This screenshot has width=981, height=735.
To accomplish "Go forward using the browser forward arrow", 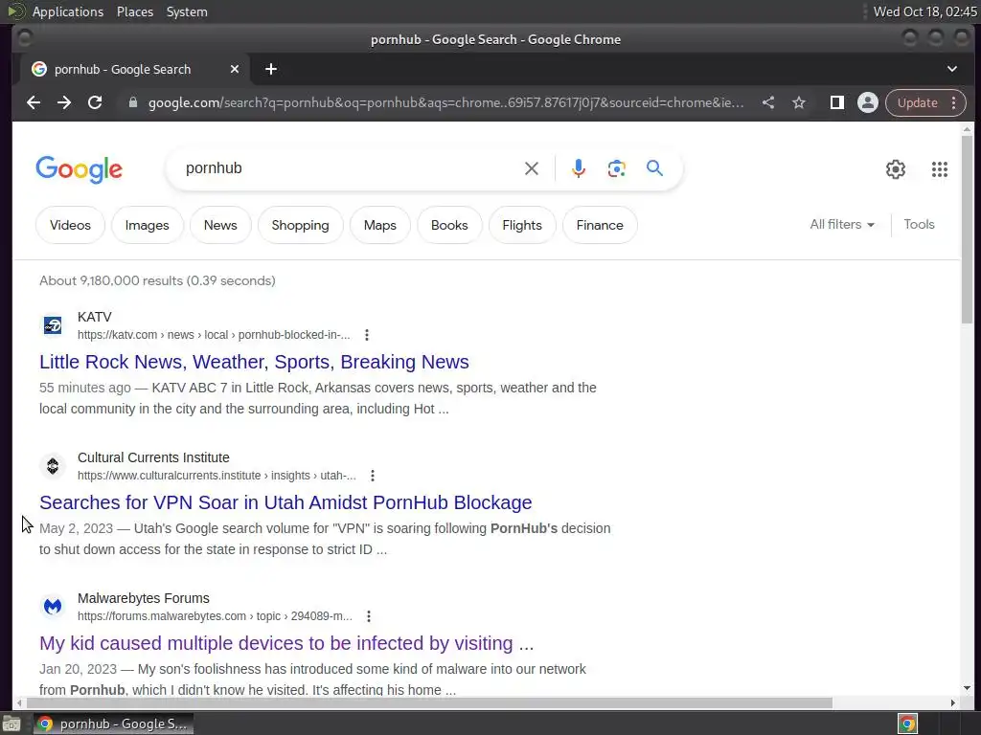I will tap(64, 102).
